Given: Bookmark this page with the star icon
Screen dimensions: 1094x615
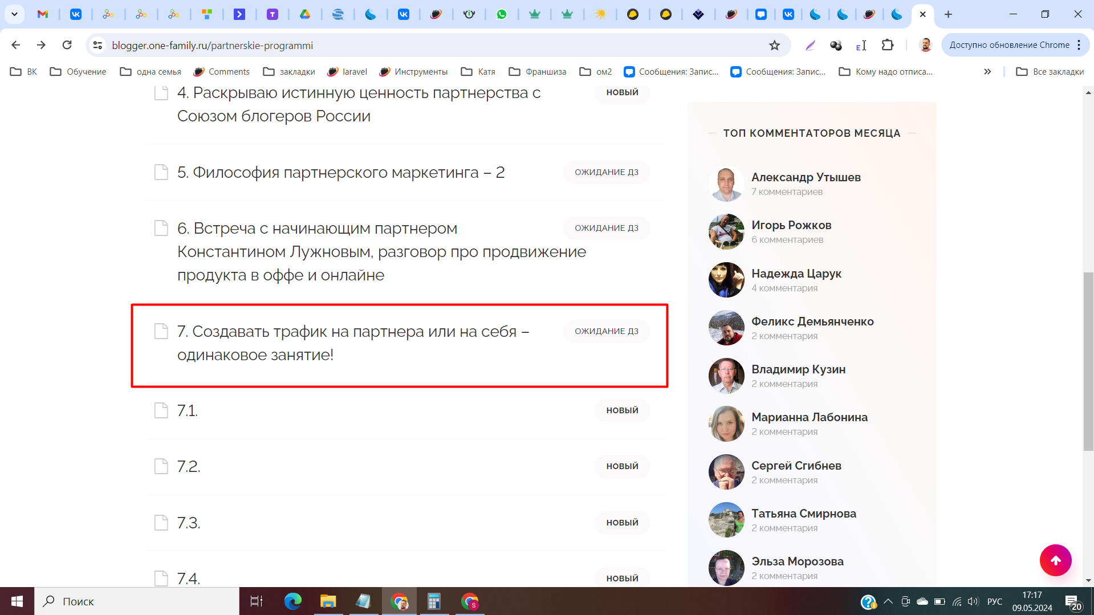Looking at the screenshot, I should pos(774,46).
